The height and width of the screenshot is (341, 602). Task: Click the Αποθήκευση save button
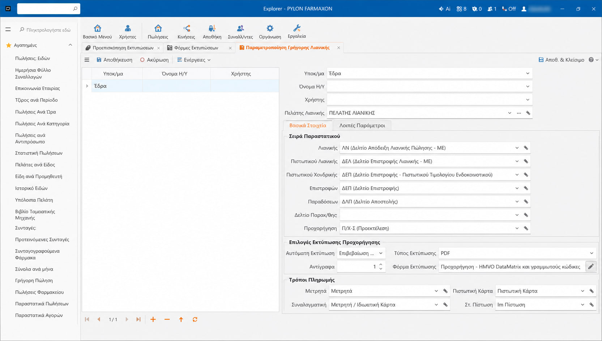114,60
